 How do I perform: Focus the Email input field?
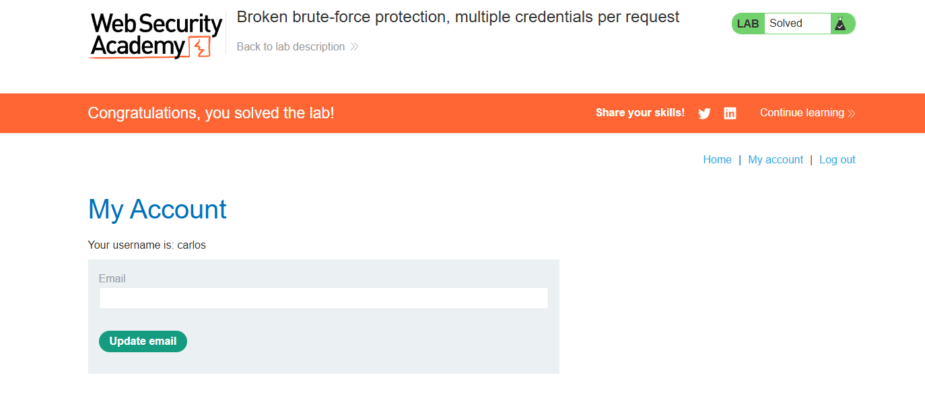[323, 298]
